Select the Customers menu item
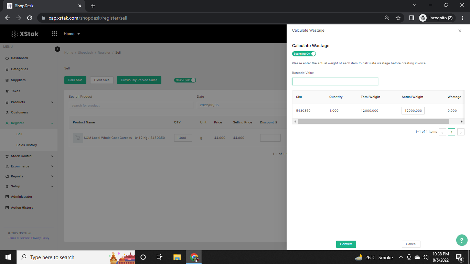470x264 pixels. point(19,112)
